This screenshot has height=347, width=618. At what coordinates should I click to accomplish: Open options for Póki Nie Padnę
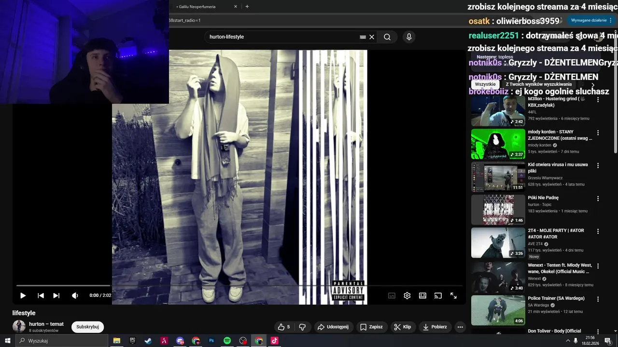click(598, 199)
